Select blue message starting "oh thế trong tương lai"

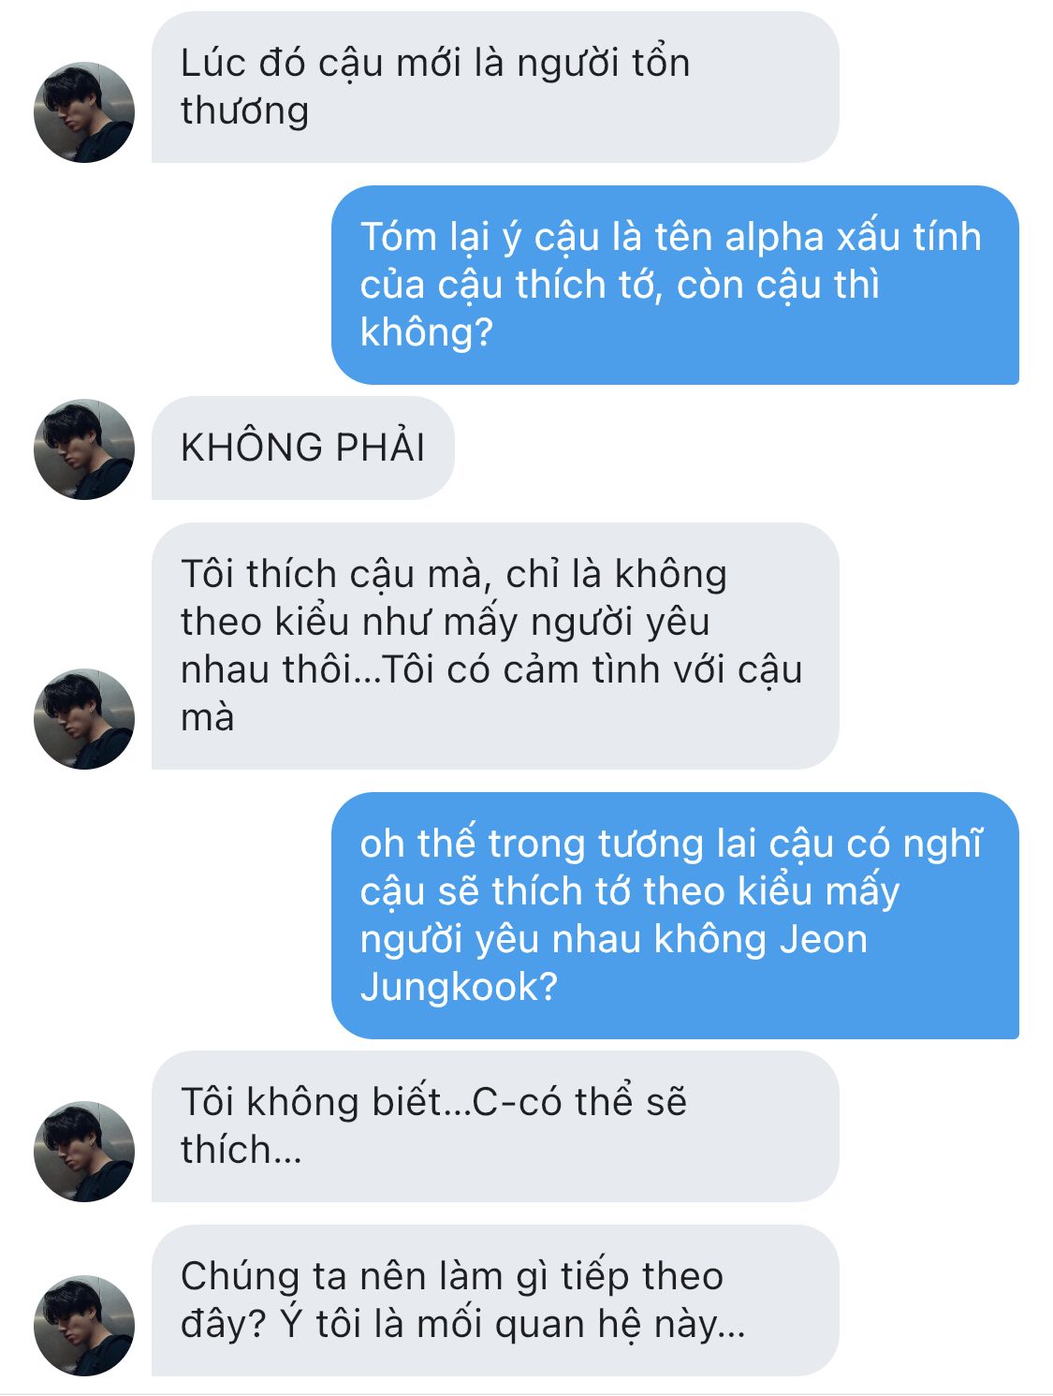(x=675, y=916)
